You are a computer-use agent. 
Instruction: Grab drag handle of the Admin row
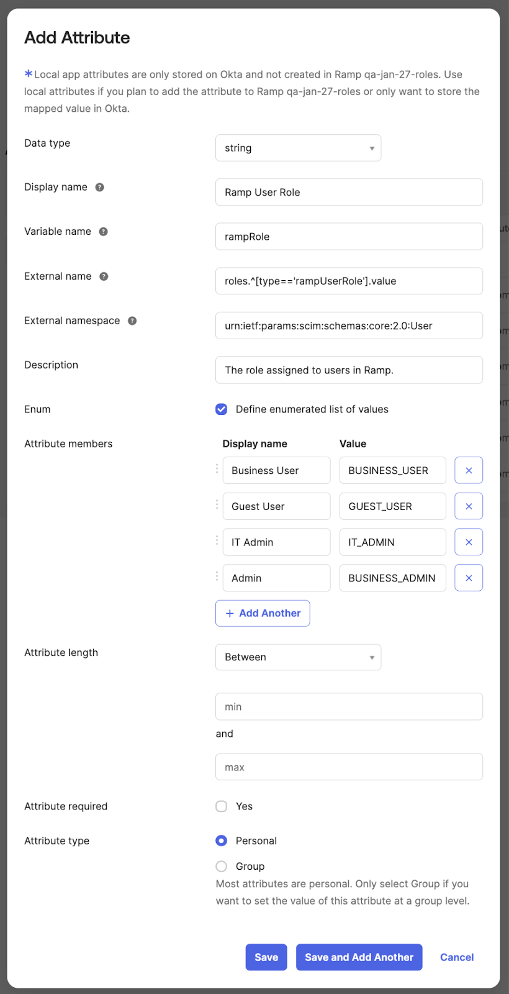pos(217,576)
